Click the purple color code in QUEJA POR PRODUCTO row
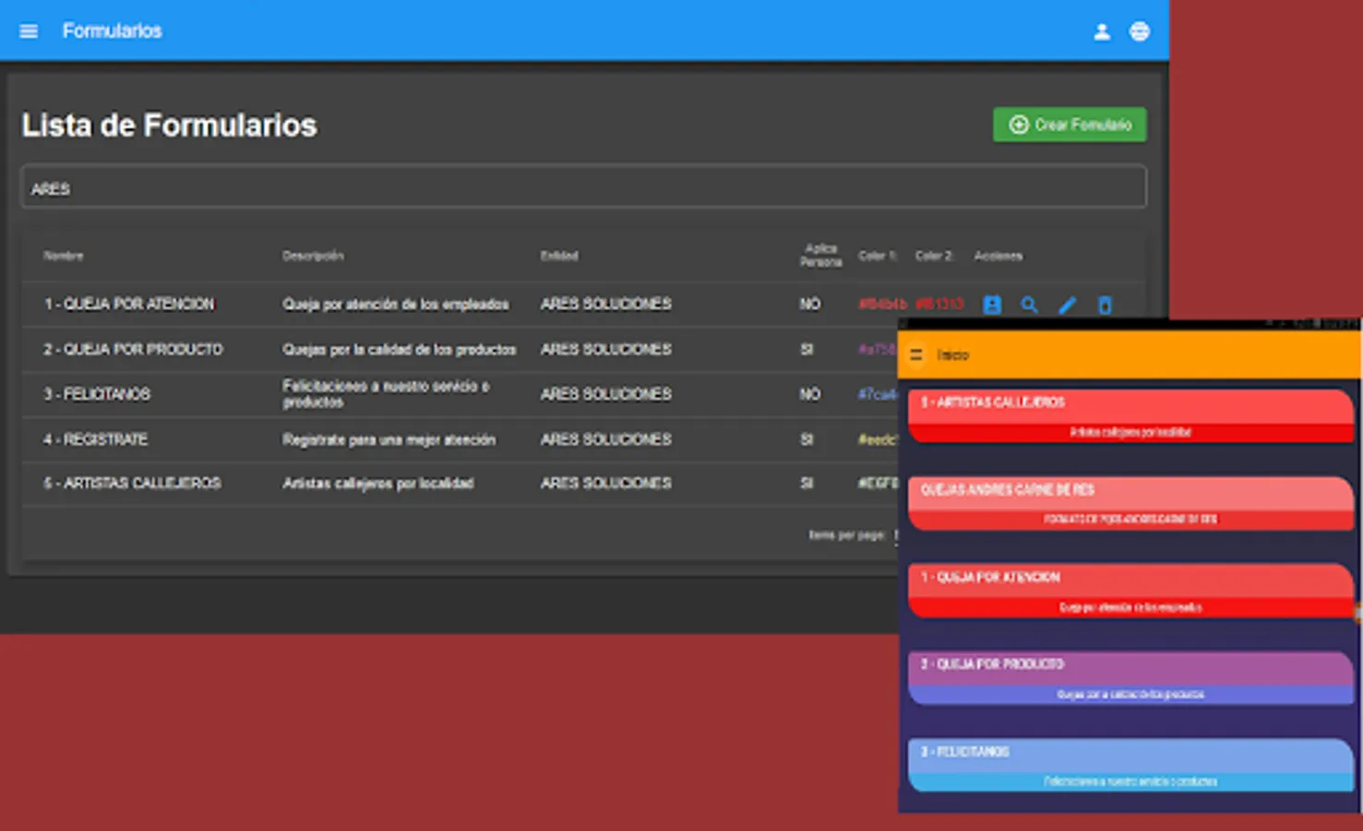Image resolution: width=1363 pixels, height=831 pixels. (877, 349)
